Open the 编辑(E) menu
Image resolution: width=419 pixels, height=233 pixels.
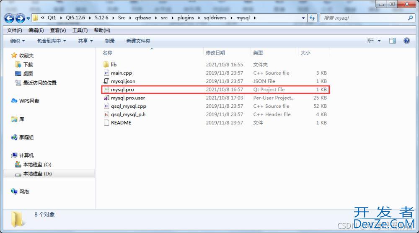pos(36,30)
